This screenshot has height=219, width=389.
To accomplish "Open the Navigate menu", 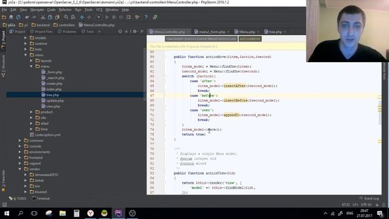I will point(37,10).
